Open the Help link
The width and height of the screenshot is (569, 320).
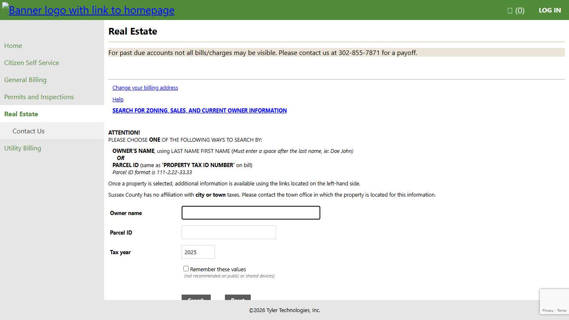tap(118, 100)
